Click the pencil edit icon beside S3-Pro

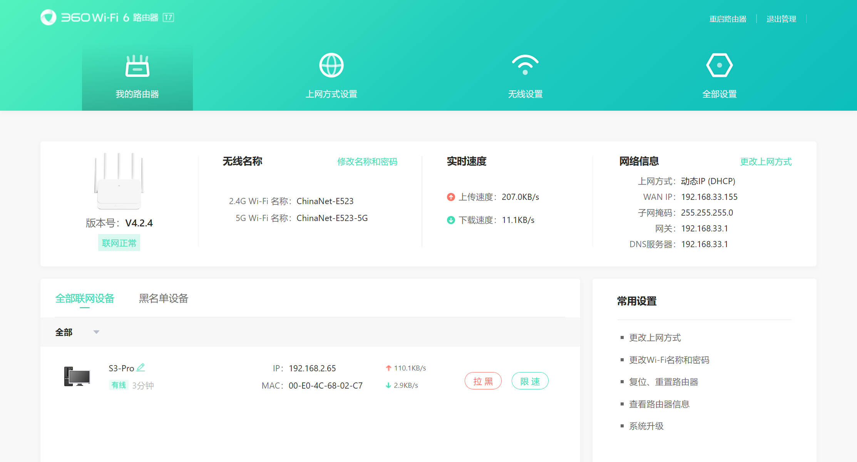141,367
